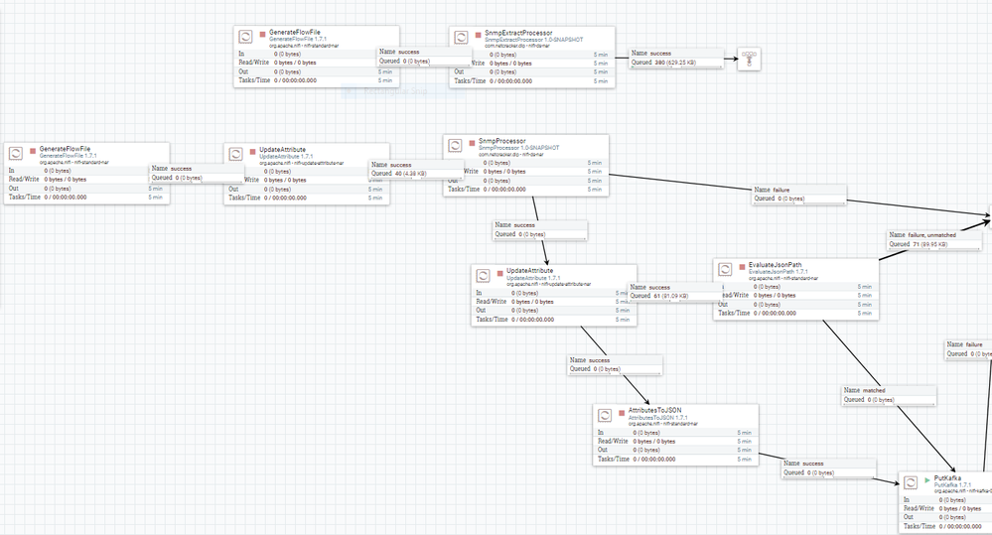Click 'Queued 40 (4.38 KB)' text

pyautogui.click(x=399, y=174)
